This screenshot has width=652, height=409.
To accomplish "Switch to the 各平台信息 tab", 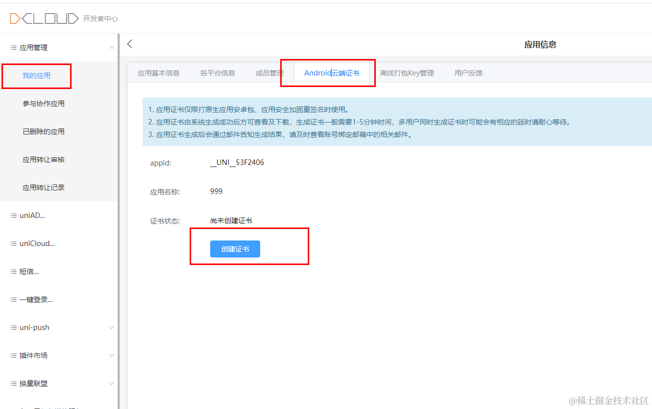I will pyautogui.click(x=218, y=73).
